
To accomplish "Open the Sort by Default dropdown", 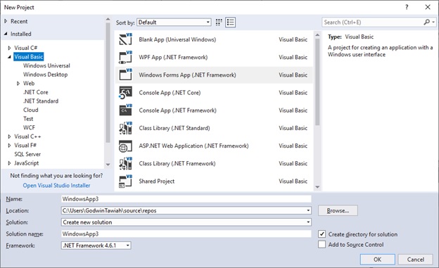I will pyautogui.click(x=174, y=23).
